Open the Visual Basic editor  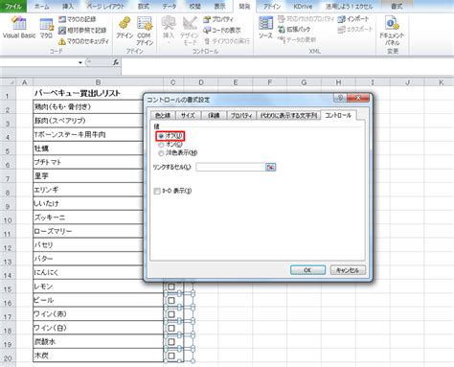pos(19,28)
